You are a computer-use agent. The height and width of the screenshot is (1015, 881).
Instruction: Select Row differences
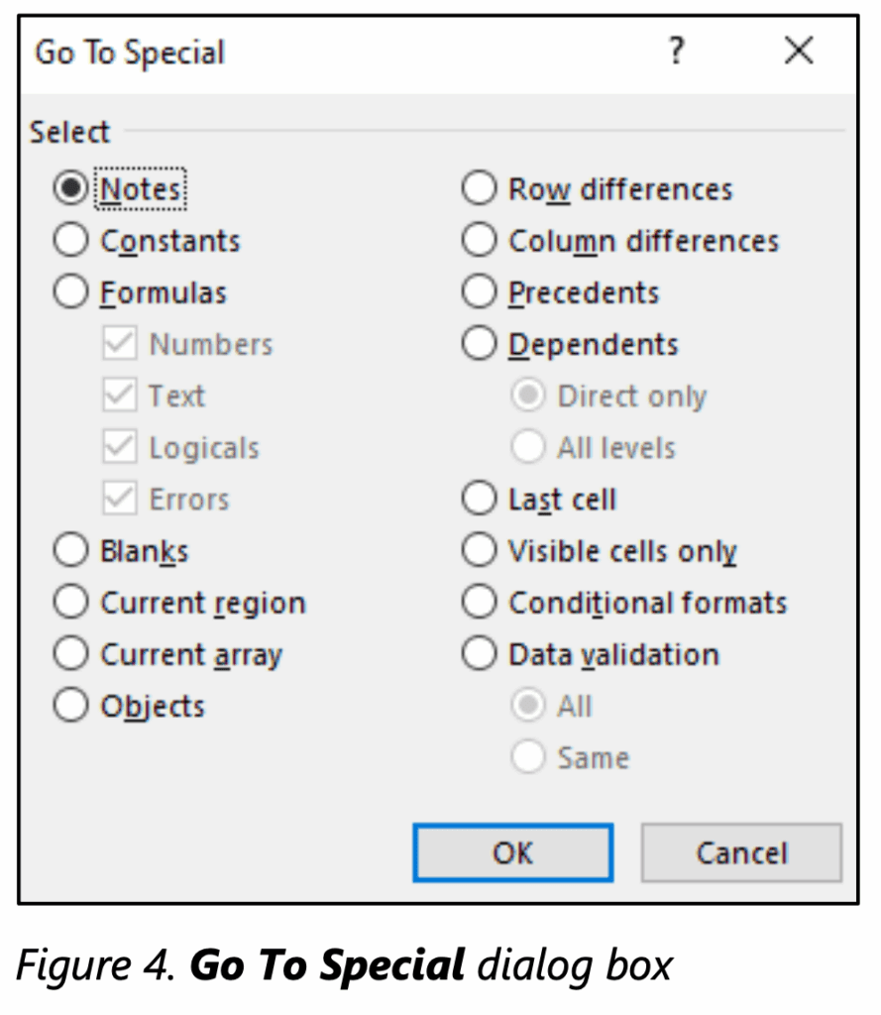click(x=479, y=187)
